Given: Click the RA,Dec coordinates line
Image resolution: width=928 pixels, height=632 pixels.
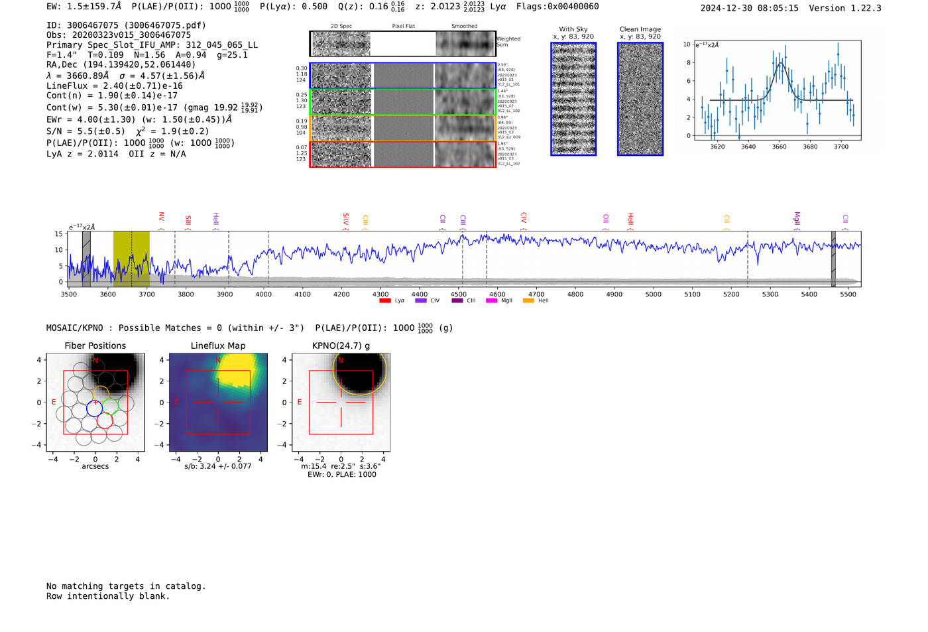Looking at the screenshot, I should [x=121, y=65].
